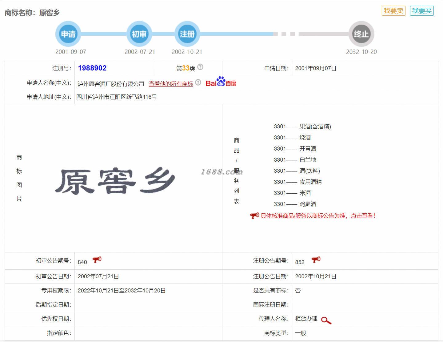Click goods item 米酒
The width and height of the screenshot is (443, 342).
click(305, 193)
